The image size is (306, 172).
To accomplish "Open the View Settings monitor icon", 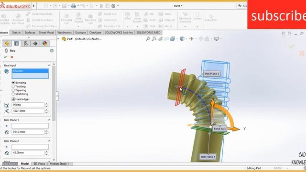I will pyautogui.click(x=217, y=39).
